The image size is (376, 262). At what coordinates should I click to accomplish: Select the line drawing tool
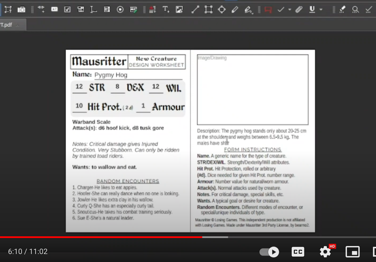tap(195, 9)
